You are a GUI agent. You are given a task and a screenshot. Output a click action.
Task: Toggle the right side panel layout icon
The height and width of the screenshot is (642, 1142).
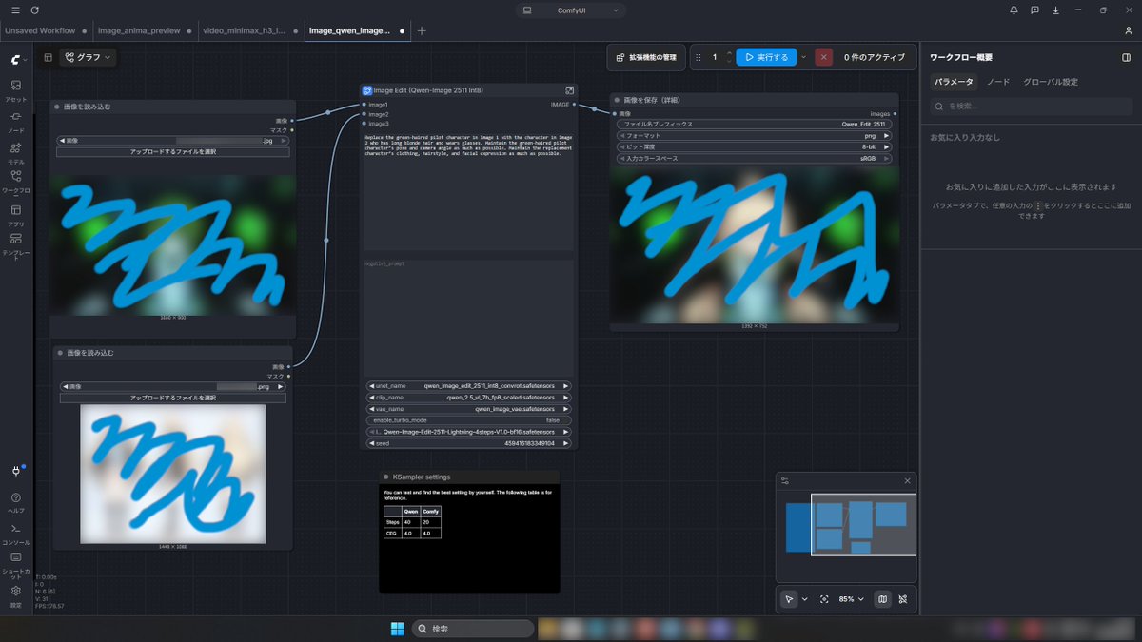(x=1127, y=58)
